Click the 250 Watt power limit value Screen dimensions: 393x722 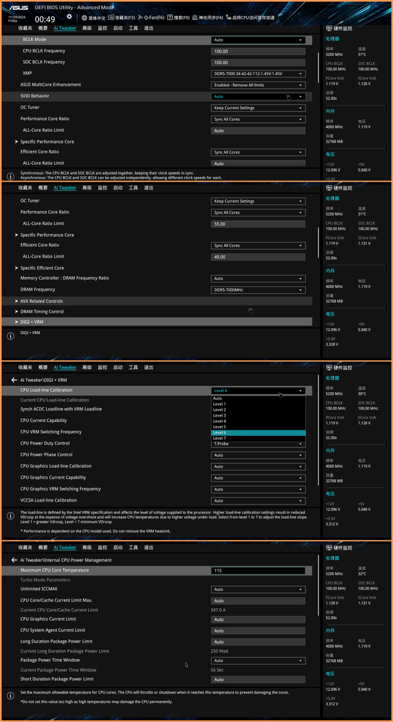pos(219,652)
